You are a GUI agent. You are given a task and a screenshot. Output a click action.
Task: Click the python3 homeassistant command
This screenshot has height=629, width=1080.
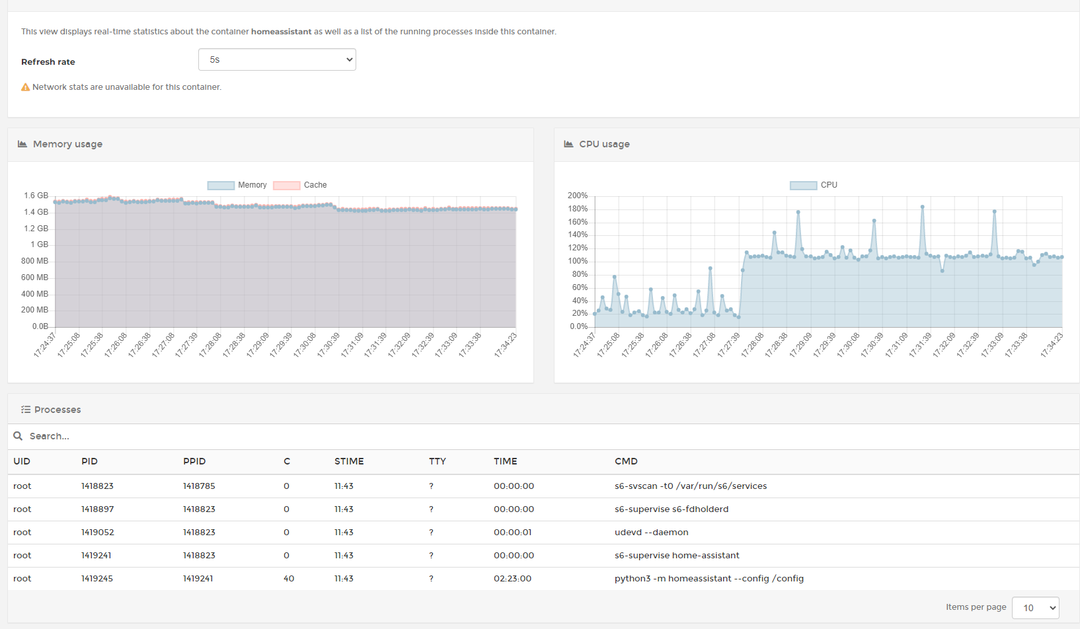(x=709, y=578)
